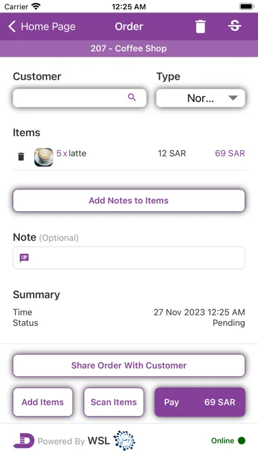Screen dimensions: 258x458
Task: Tap the strikethrough S icon in header
Action: 234,26
